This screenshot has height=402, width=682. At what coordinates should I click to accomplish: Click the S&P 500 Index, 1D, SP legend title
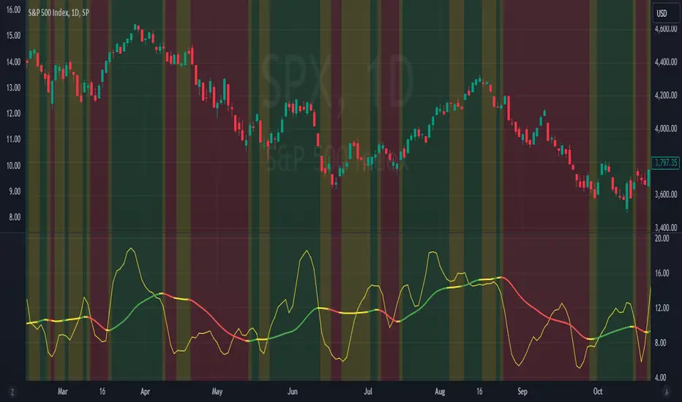(x=59, y=12)
